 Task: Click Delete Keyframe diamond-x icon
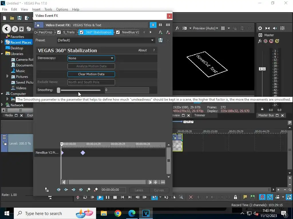96,190
